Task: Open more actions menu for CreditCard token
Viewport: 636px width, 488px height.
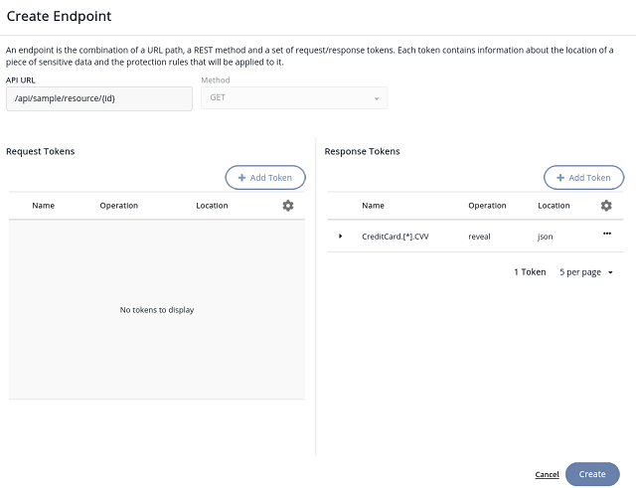Action: (x=606, y=234)
